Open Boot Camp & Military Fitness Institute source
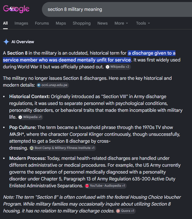Image resolution: width=192 pixels, height=219 pixels. [x=62, y=148]
